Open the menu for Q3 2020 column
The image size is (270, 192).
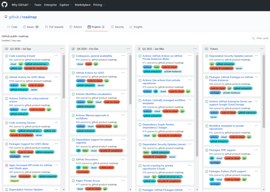pyautogui.click(x=62, y=49)
